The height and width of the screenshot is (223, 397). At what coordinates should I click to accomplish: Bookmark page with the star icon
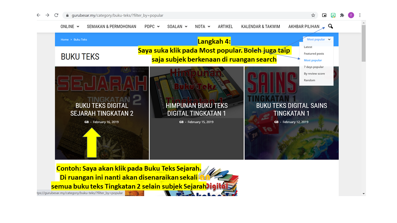[313, 15]
